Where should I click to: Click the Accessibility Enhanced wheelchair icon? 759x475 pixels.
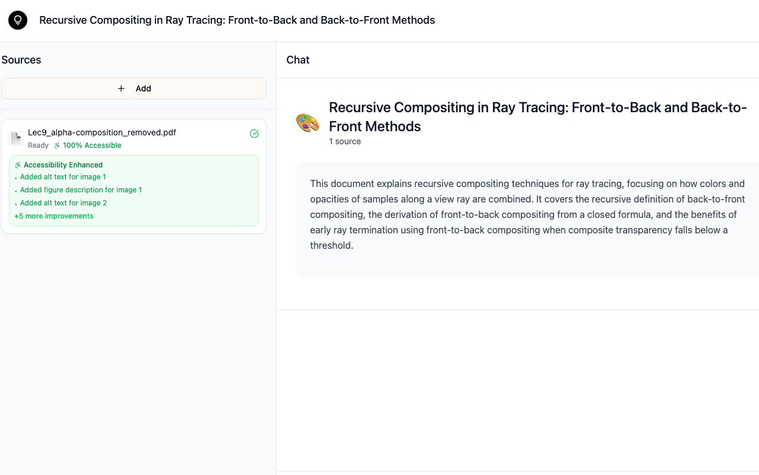(18, 165)
